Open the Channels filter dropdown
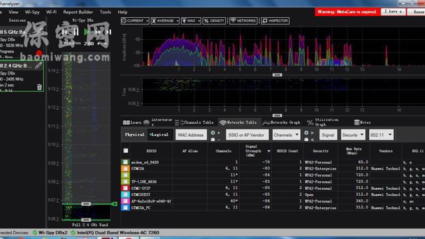 (x=286, y=135)
